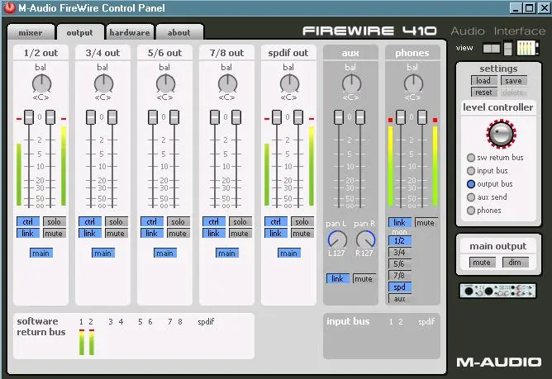Turn the level controller knob
The height and width of the screenshot is (379, 552).
502,134
